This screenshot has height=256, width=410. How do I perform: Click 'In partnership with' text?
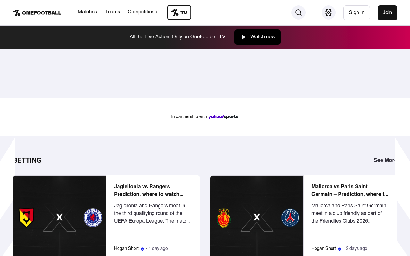pos(189,117)
